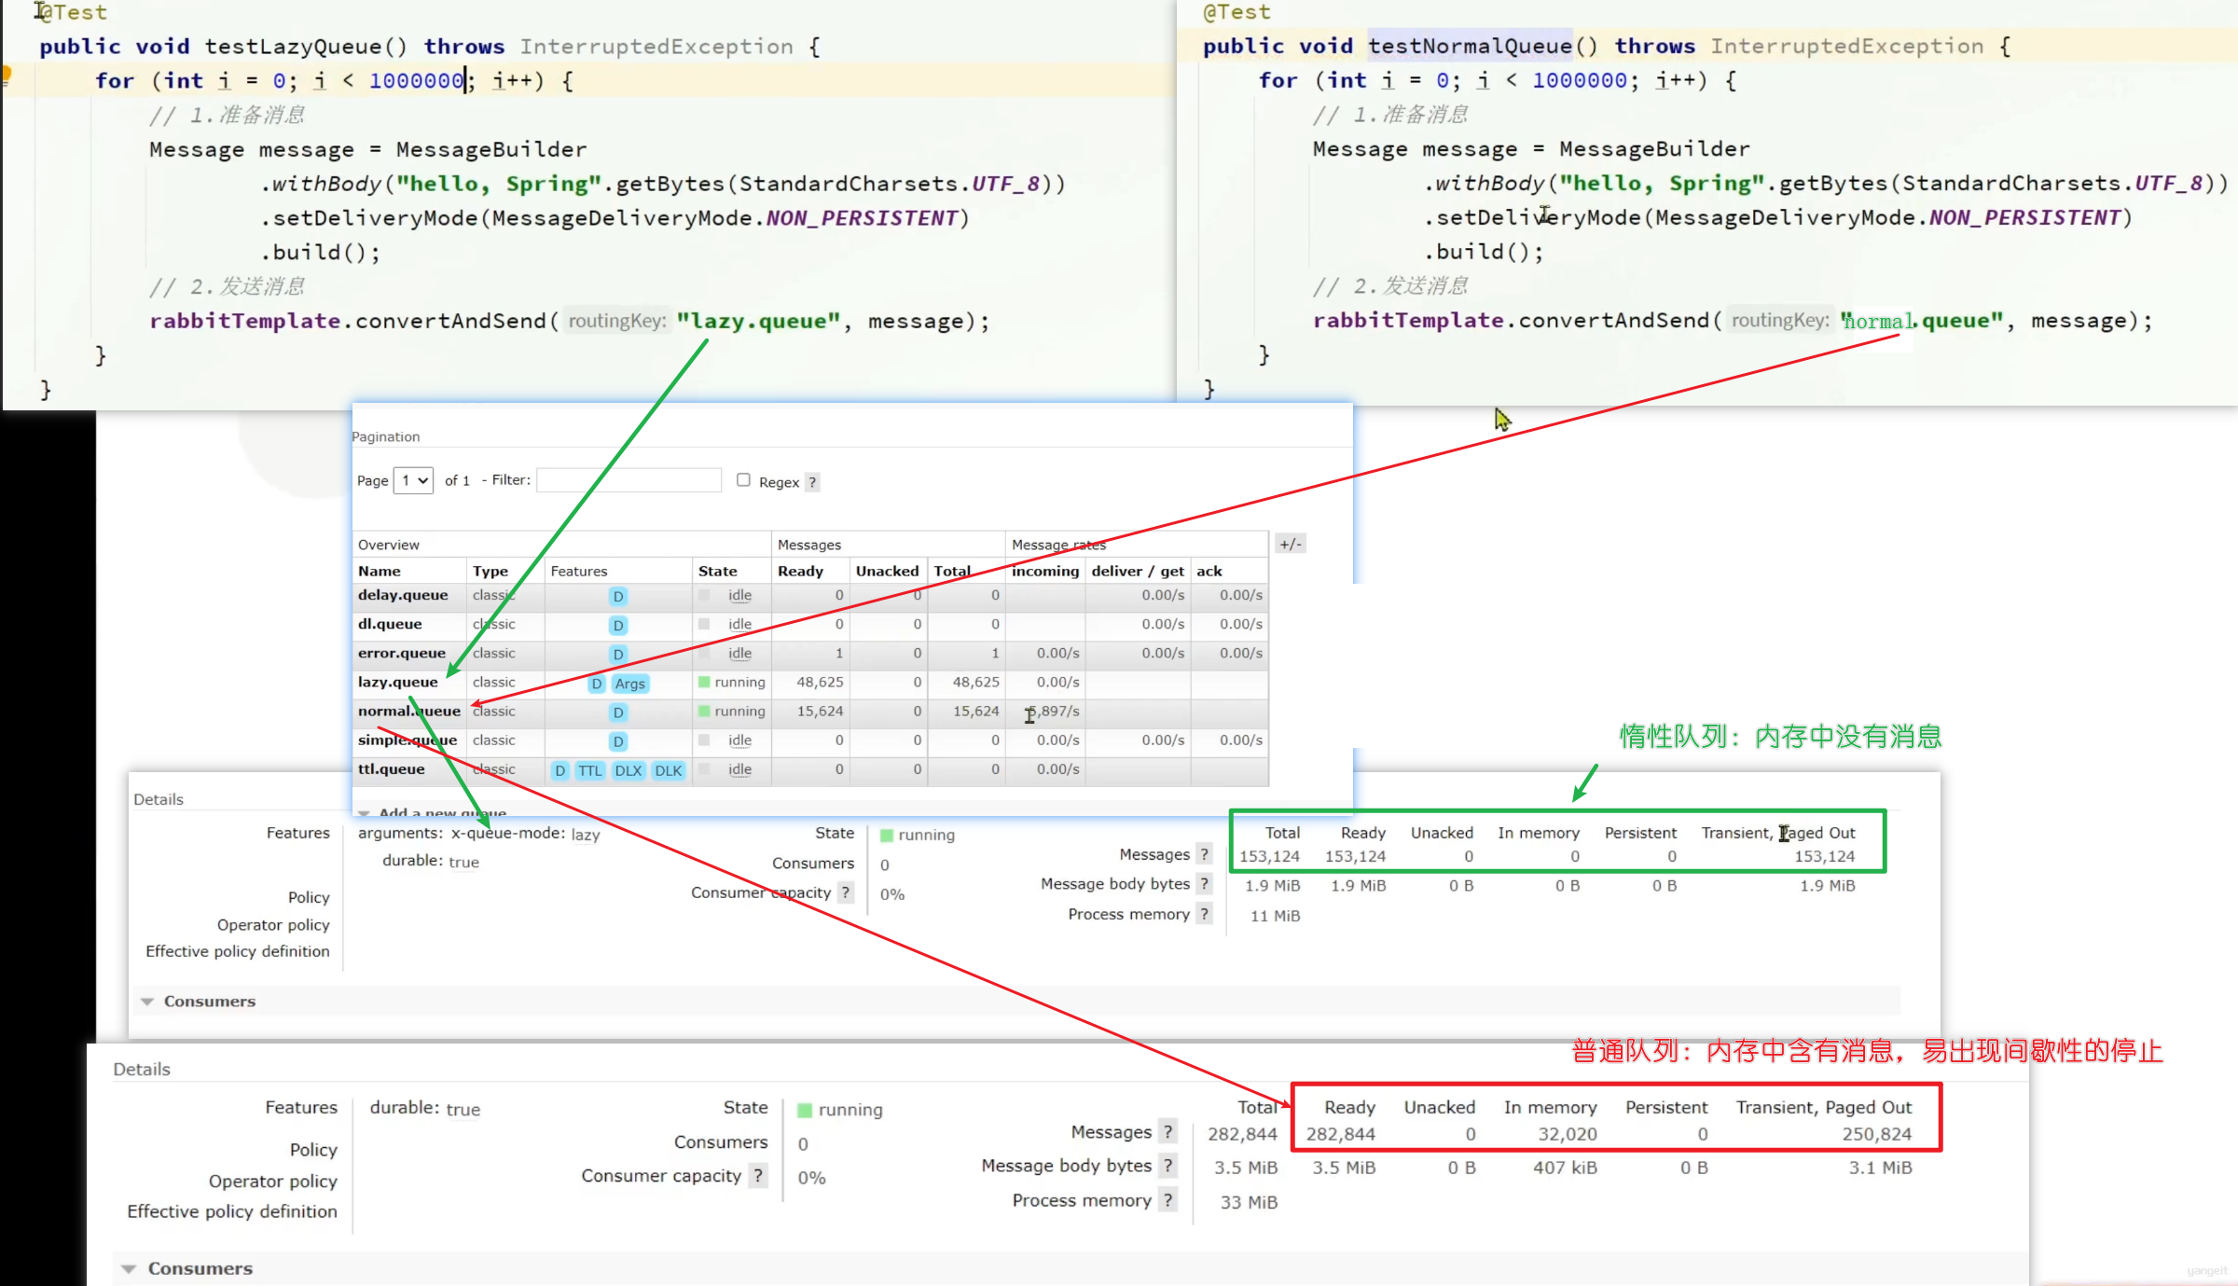Click the D feature badge for delay.queue
The image size is (2238, 1286).
(x=617, y=597)
